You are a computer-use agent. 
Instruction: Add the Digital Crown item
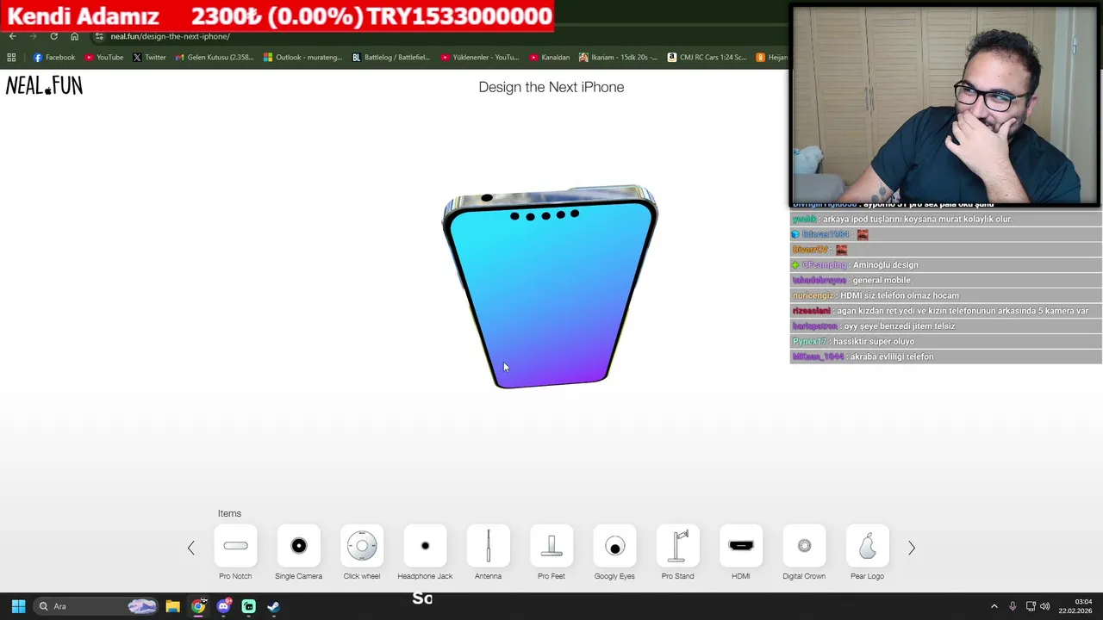804,546
